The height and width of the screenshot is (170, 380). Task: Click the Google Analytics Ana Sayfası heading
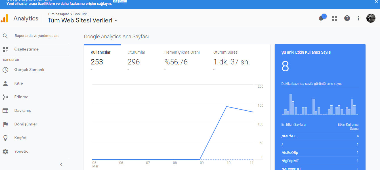coord(116,37)
